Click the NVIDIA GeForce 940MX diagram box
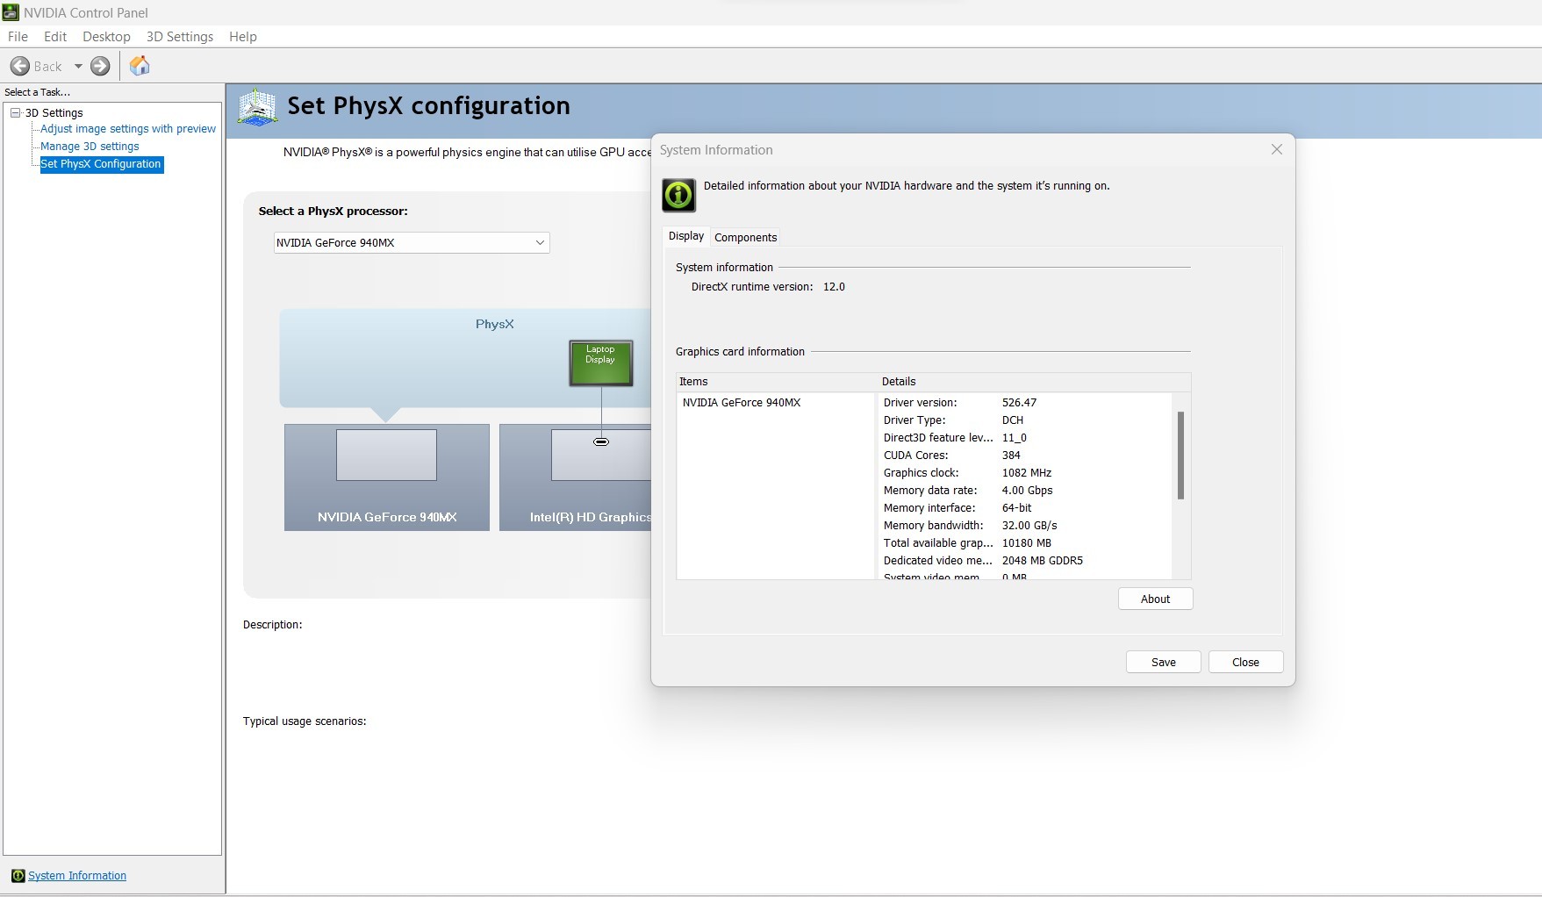The image size is (1542, 897). click(x=387, y=477)
